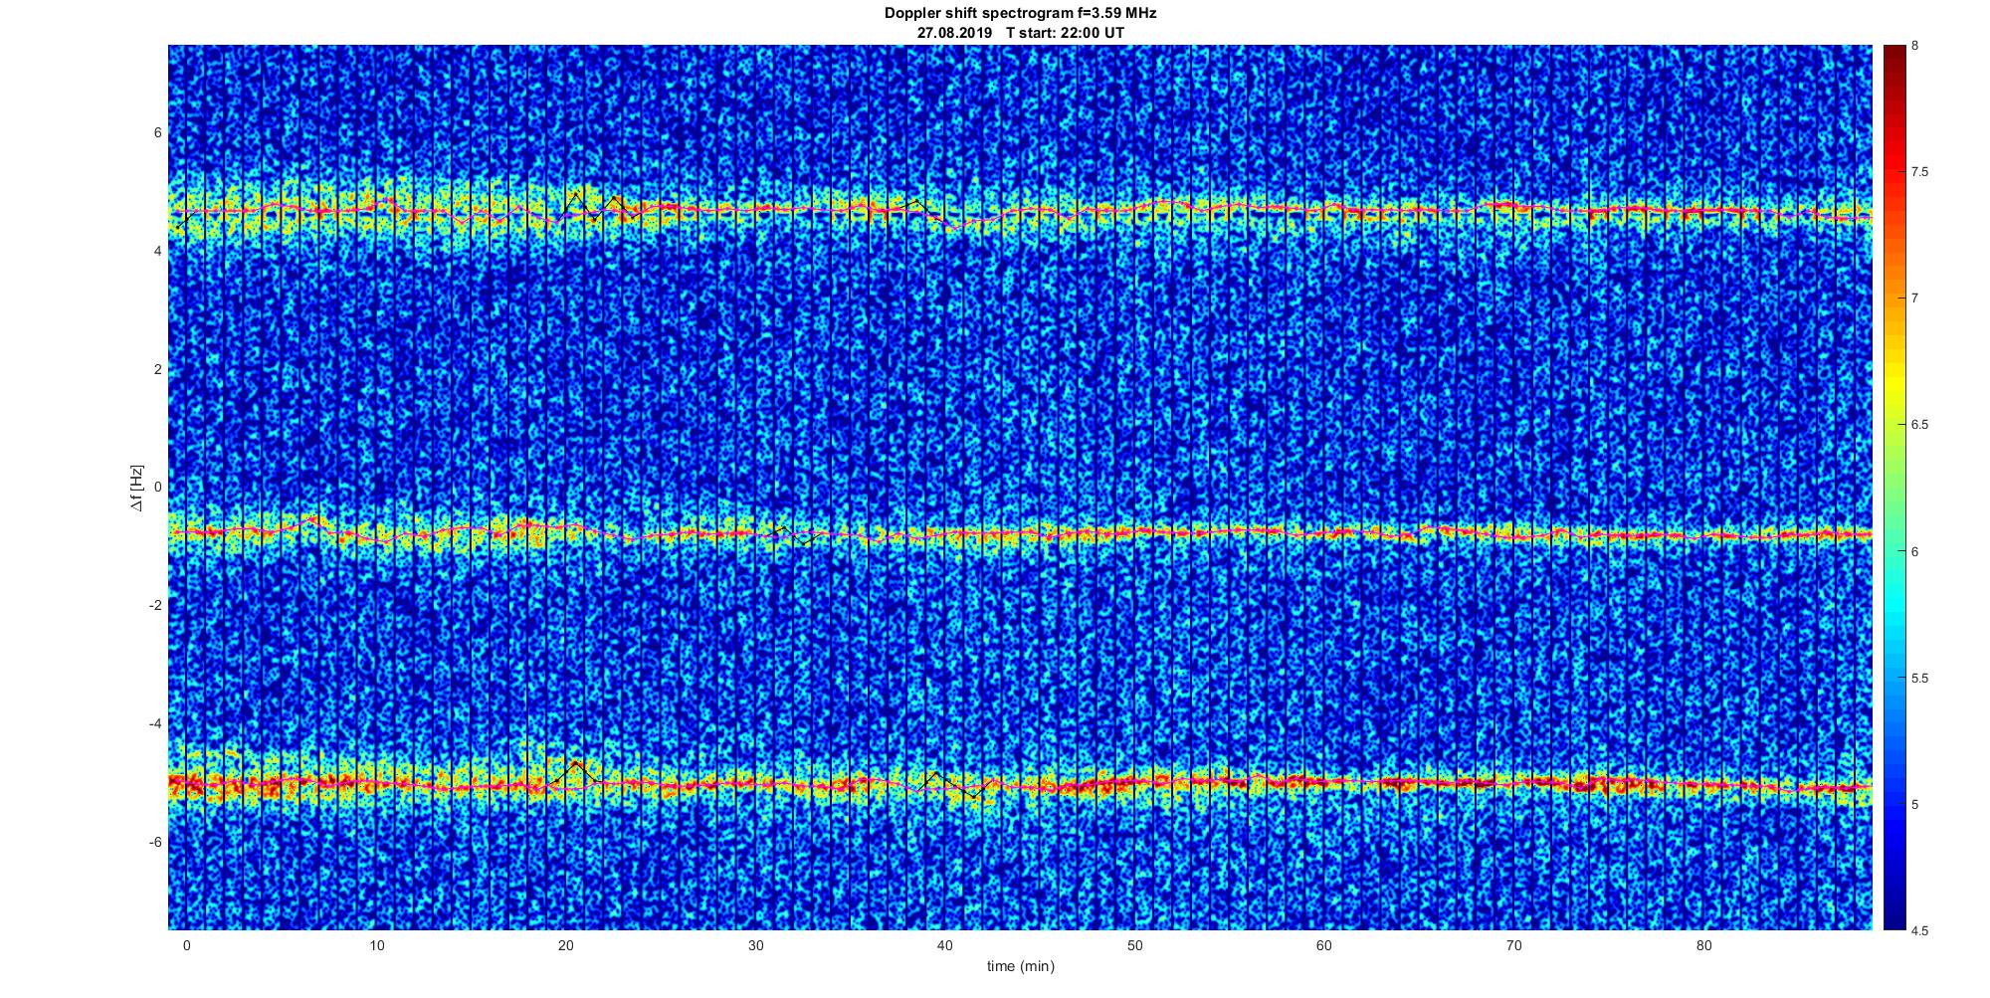Click the upper Doppler trace near +4.7 Hz

click(x=1020, y=210)
